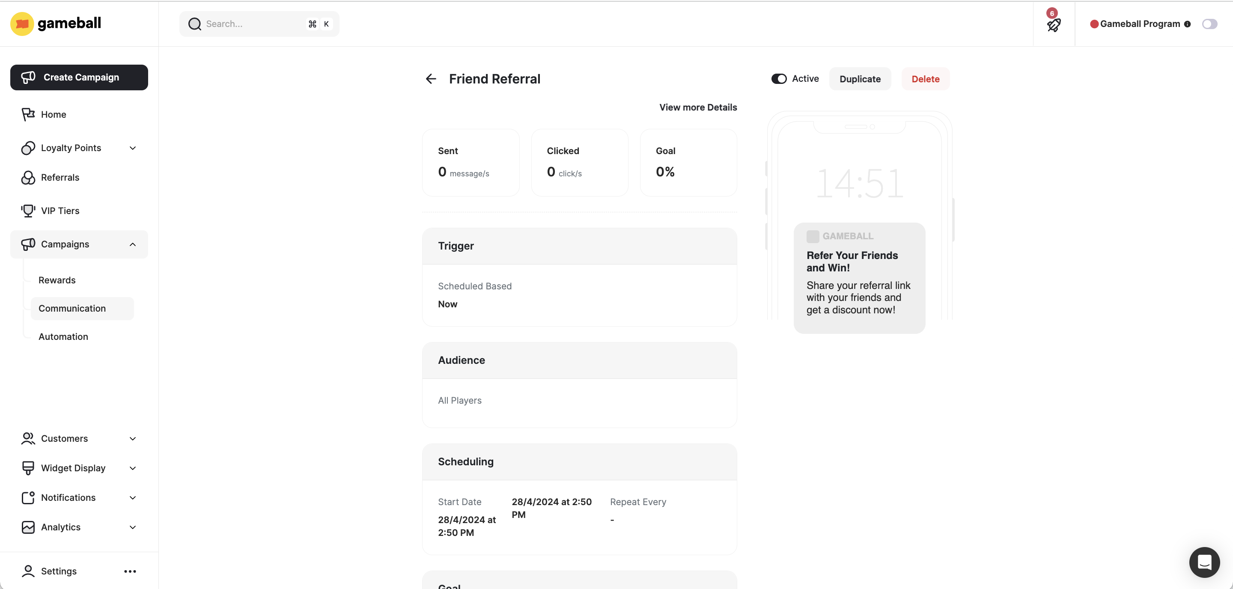The height and width of the screenshot is (589, 1233).
Task: Click the Loyalty Points icon
Action: [28, 148]
